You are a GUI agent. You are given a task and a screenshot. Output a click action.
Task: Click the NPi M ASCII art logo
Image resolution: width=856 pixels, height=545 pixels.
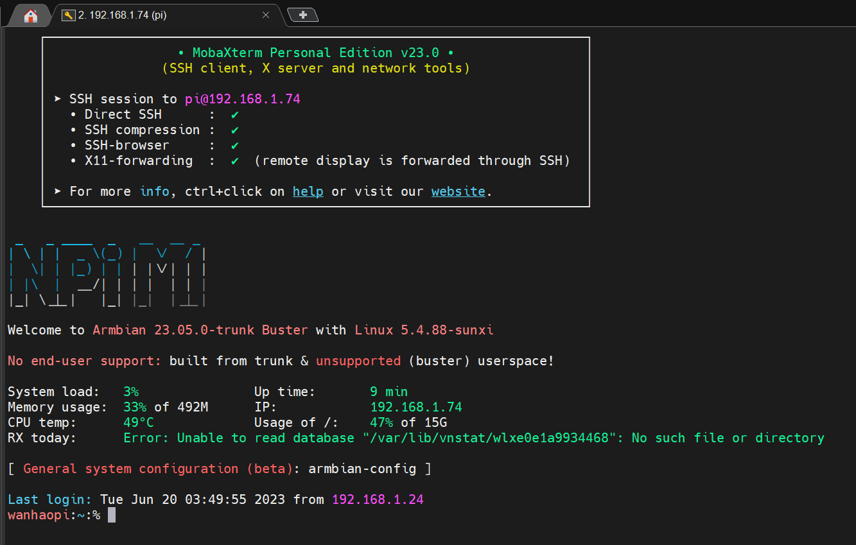coord(107,276)
